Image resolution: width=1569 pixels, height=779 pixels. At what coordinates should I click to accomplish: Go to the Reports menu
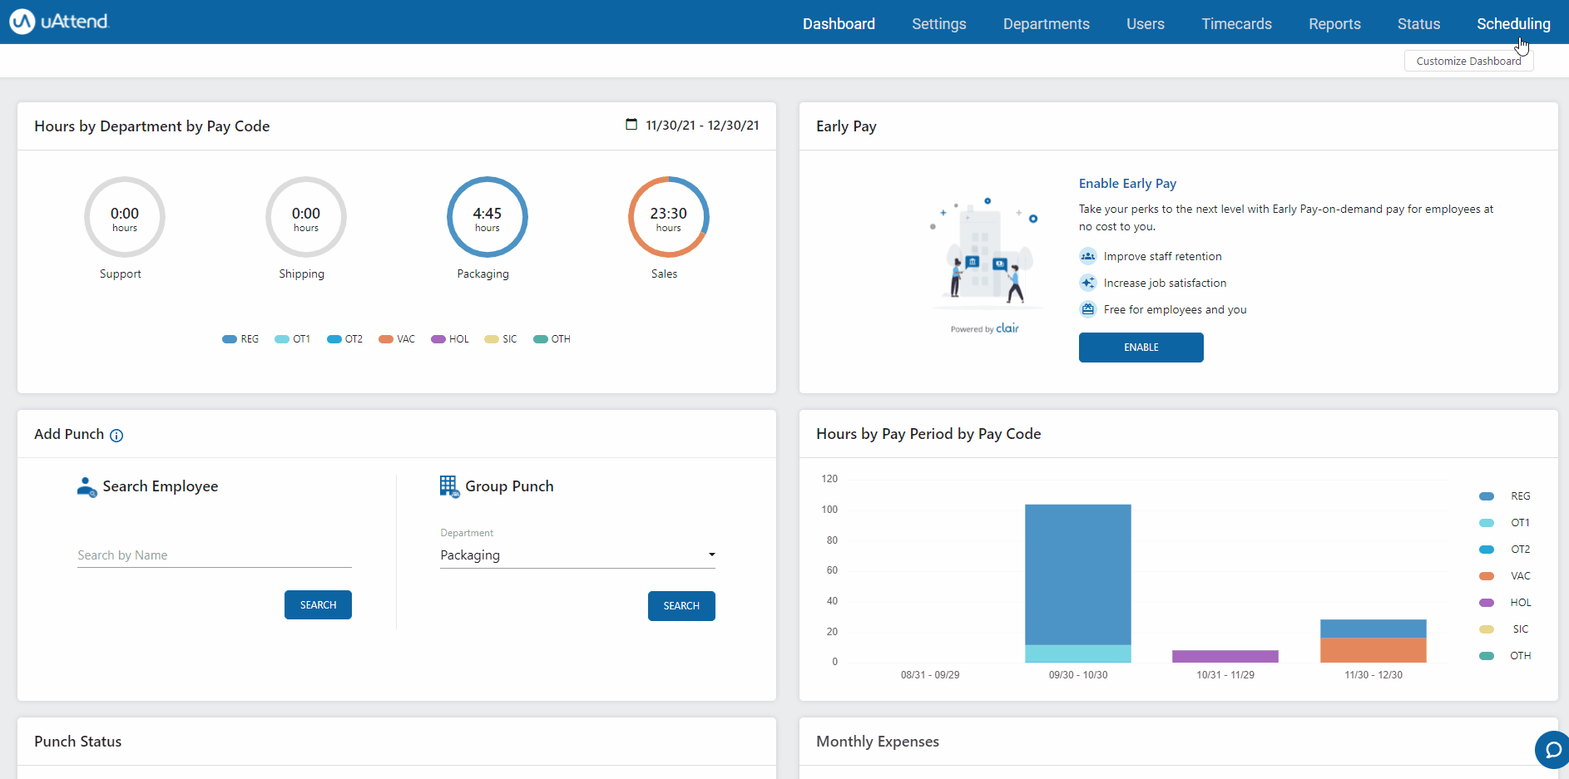[1334, 24]
